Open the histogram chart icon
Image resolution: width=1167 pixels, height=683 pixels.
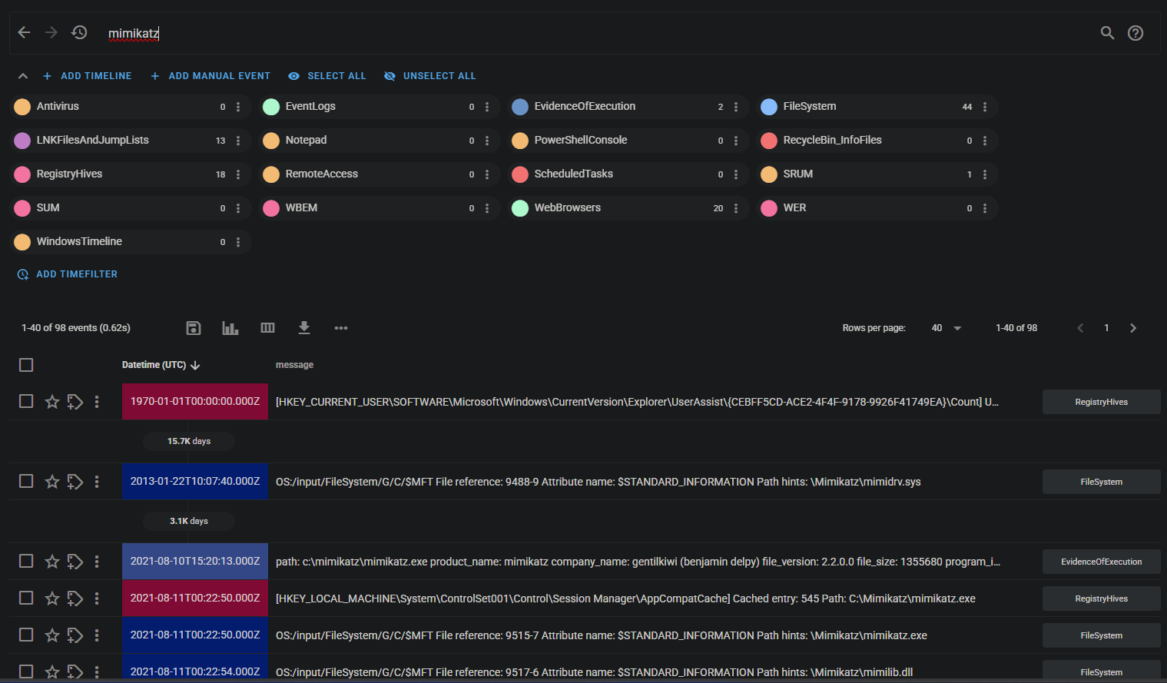230,328
